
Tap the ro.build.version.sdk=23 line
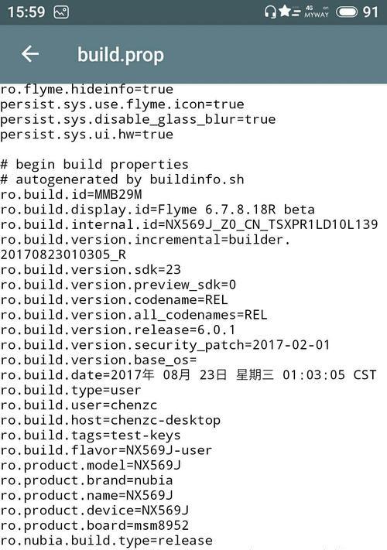tap(91, 269)
